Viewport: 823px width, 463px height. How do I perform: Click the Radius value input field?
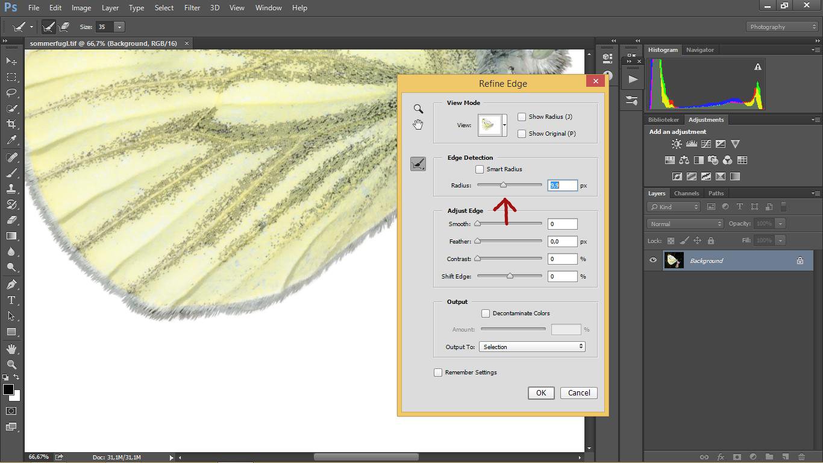point(561,185)
